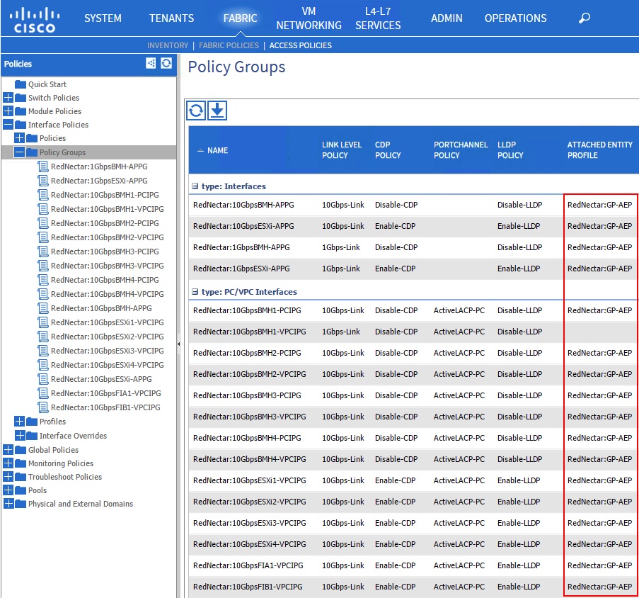Click the RedNectar:1GbpsBMH-APPG document icon in tree
Image resolution: width=639 pixels, height=598 pixels.
(43, 167)
